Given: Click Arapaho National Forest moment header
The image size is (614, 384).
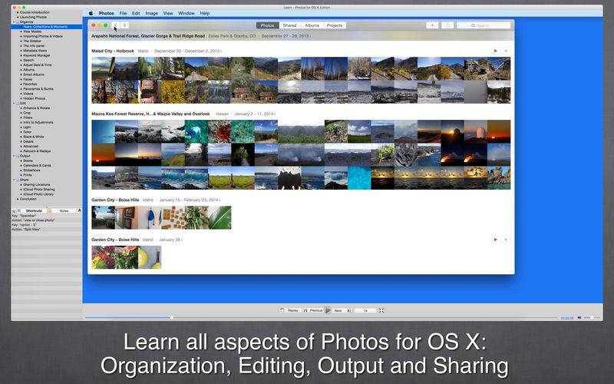Looking at the screenshot, I should tap(148, 36).
